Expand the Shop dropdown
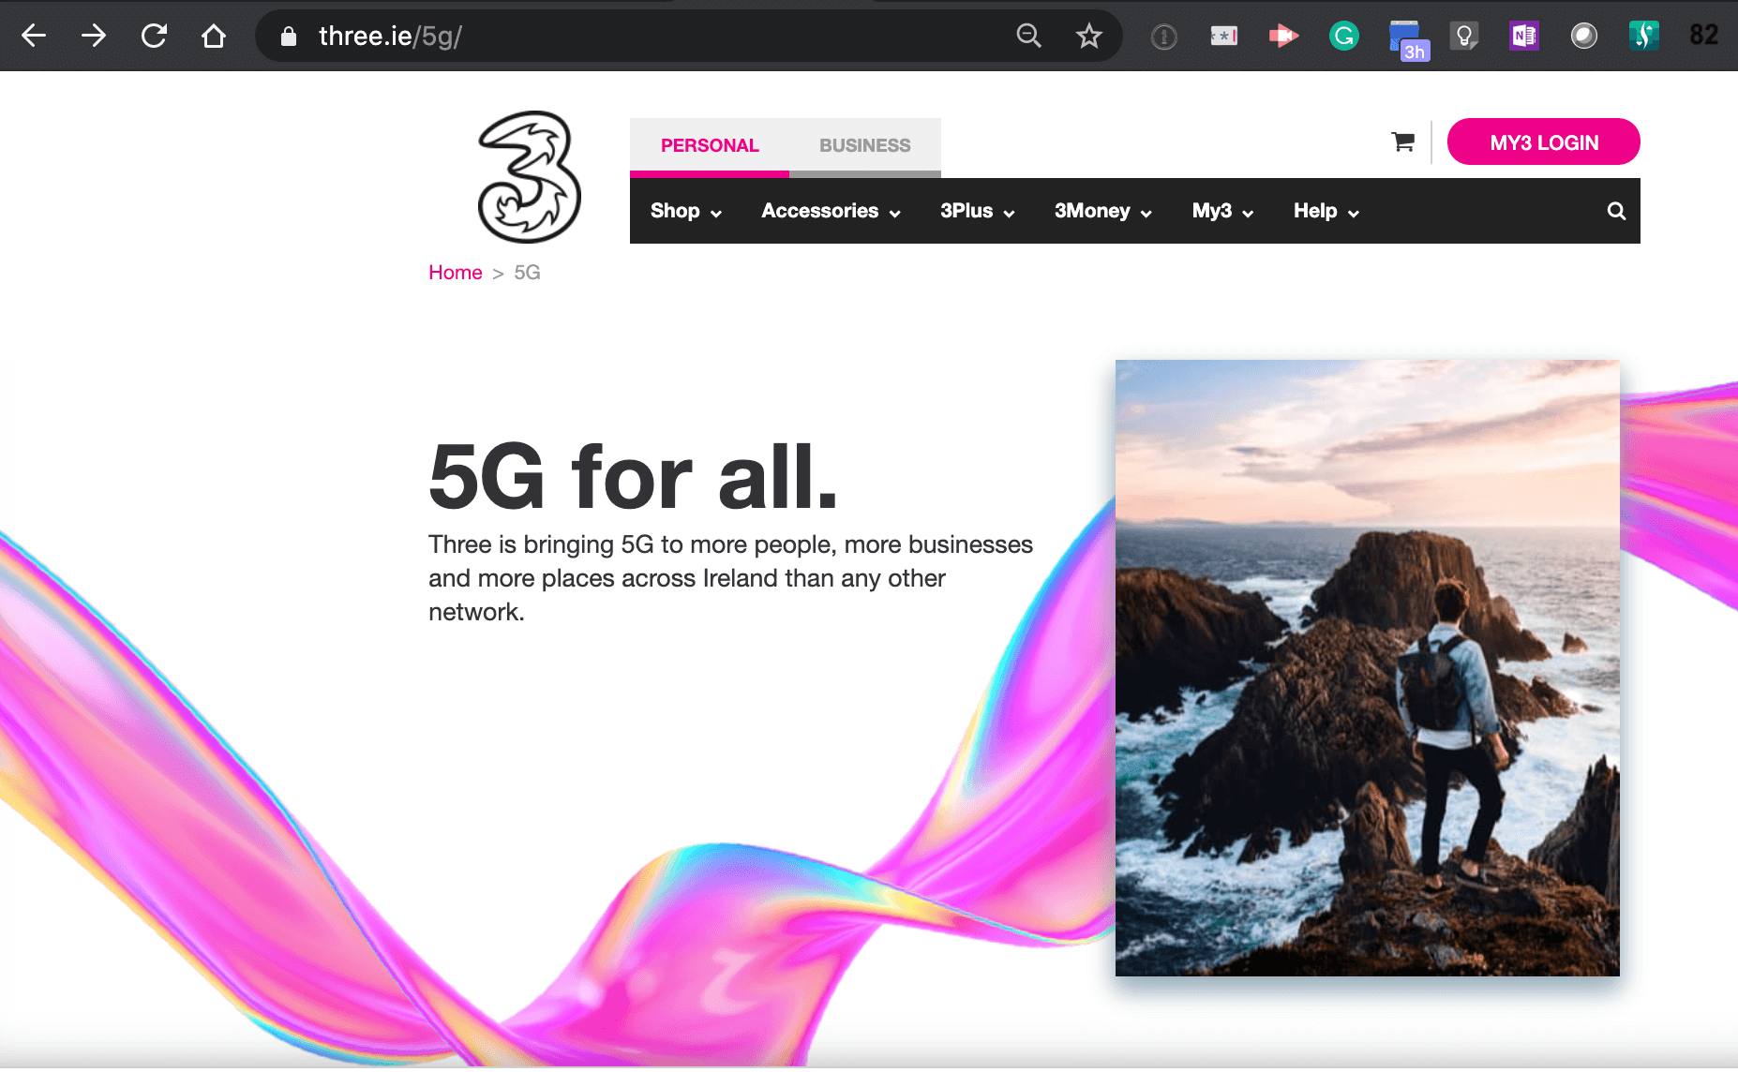This screenshot has width=1738, height=1072. point(685,211)
